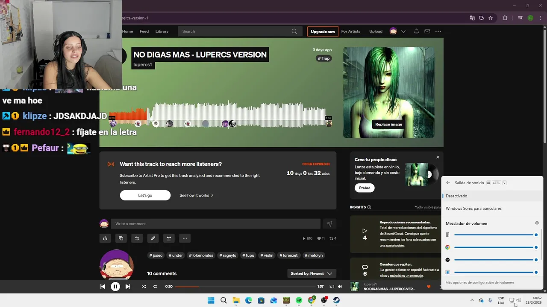The width and height of the screenshot is (547, 307).
Task: Open the lupercs1 artist link
Action: point(143,65)
